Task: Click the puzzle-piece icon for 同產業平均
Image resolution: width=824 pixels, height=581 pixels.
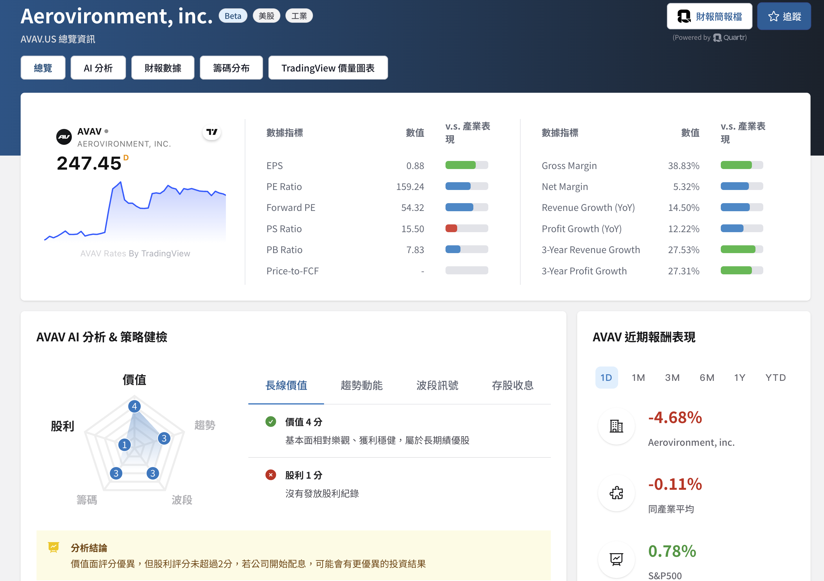Action: click(x=616, y=493)
